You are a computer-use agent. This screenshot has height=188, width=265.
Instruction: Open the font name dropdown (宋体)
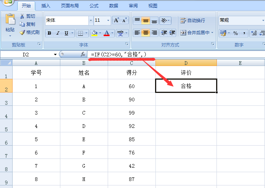coord(91,20)
